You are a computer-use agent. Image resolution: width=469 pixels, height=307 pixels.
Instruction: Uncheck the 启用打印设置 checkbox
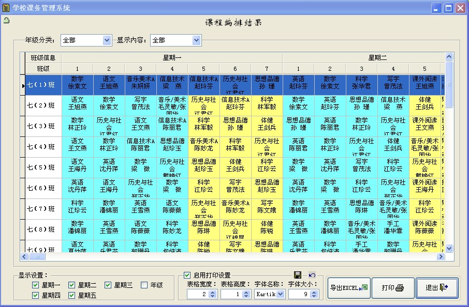(187, 275)
